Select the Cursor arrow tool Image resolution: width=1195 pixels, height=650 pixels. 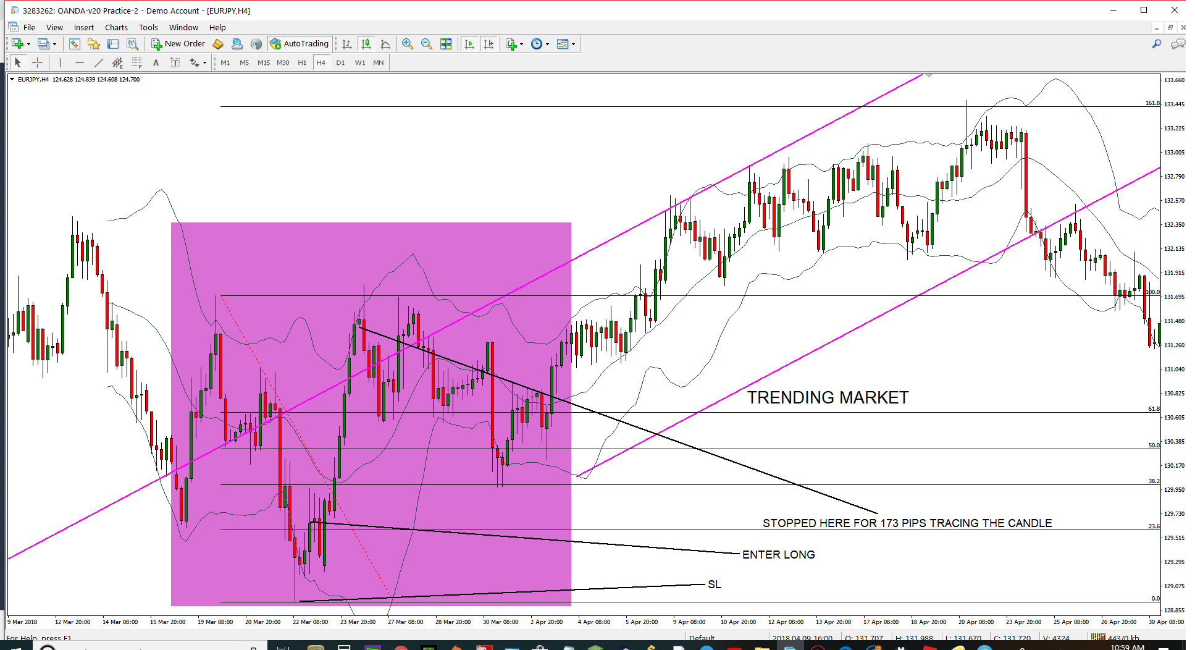[x=17, y=62]
